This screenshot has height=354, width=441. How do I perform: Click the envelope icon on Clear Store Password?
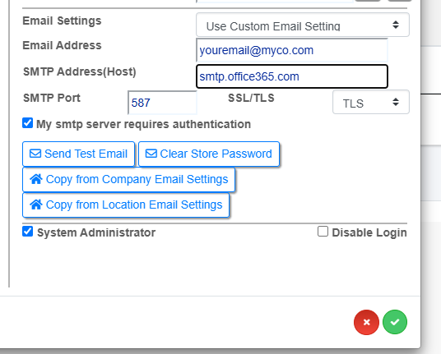(x=151, y=154)
